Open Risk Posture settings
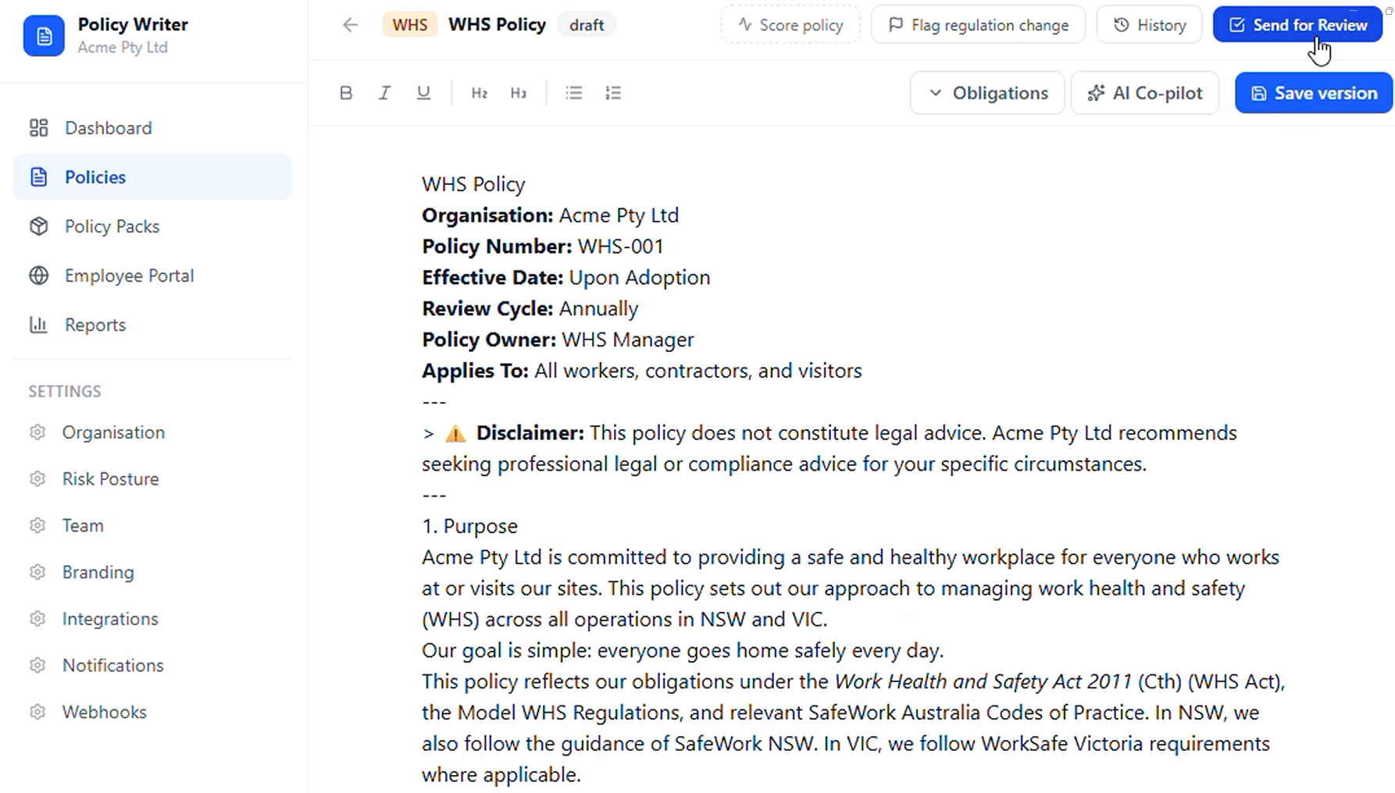Image resolution: width=1395 pixels, height=793 pixels. [152, 479]
